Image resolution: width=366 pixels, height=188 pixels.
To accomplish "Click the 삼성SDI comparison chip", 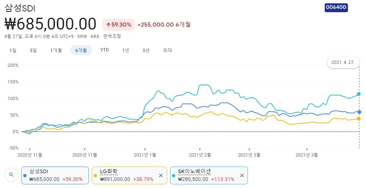I will tap(55, 175).
